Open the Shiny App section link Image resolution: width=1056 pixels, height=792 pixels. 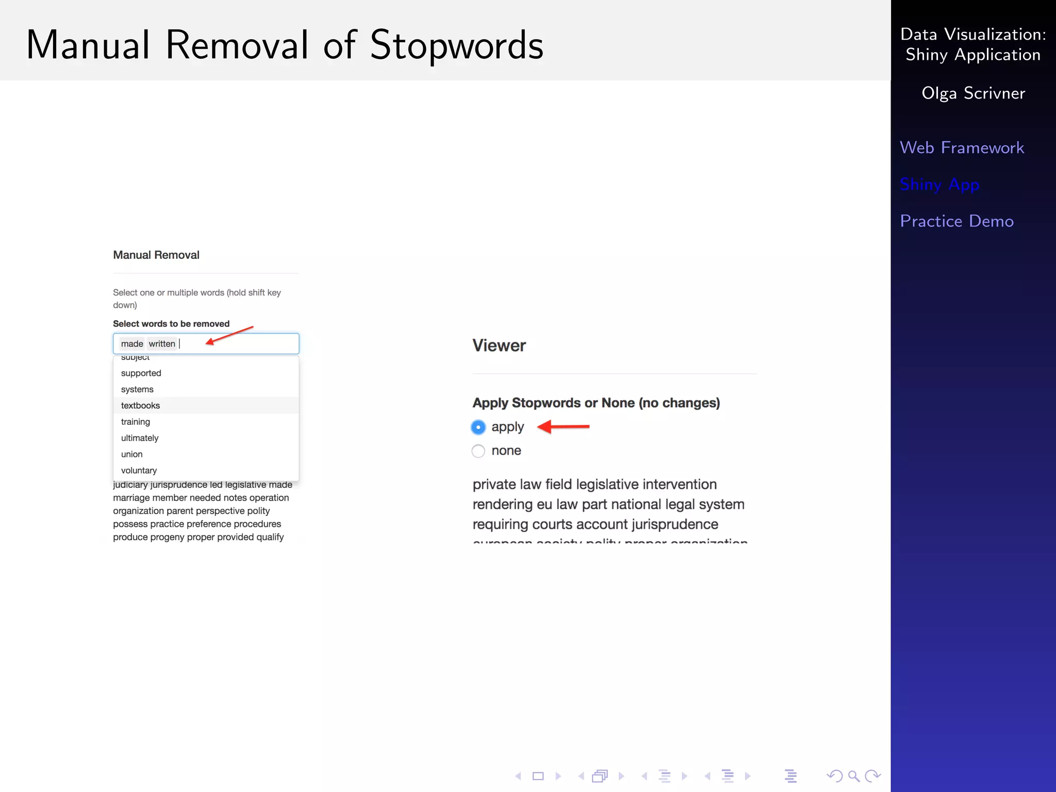click(939, 185)
